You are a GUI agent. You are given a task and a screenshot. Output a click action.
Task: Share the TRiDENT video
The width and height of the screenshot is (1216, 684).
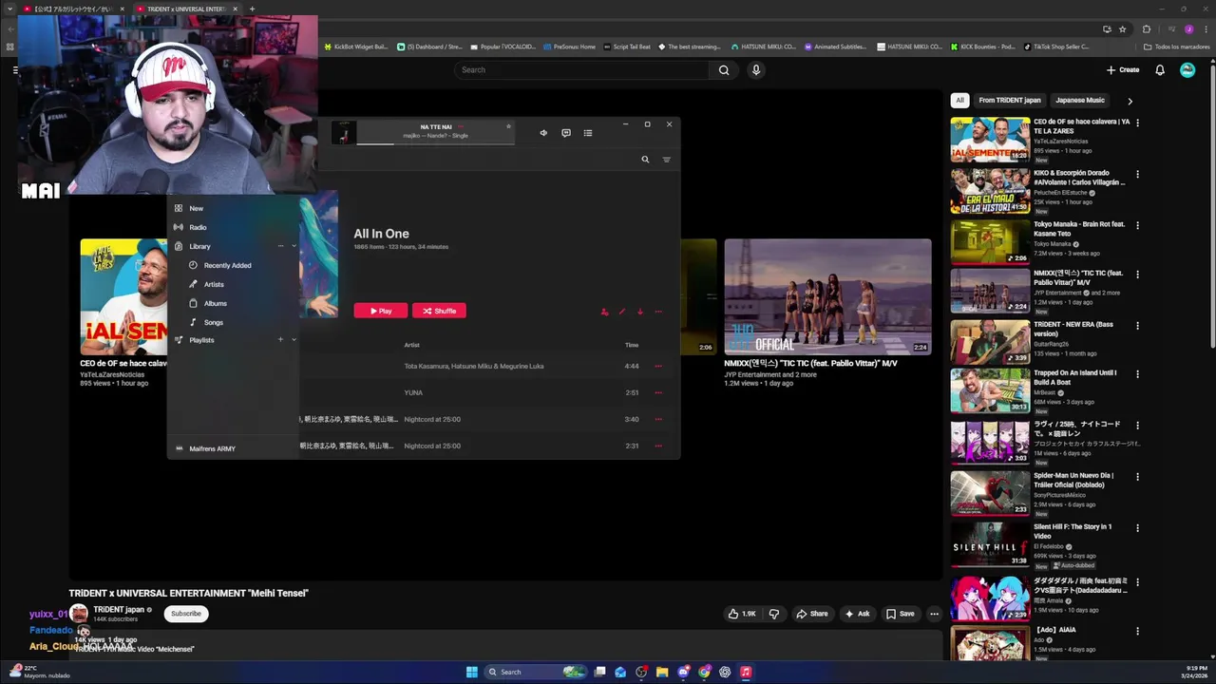pyautogui.click(x=811, y=614)
